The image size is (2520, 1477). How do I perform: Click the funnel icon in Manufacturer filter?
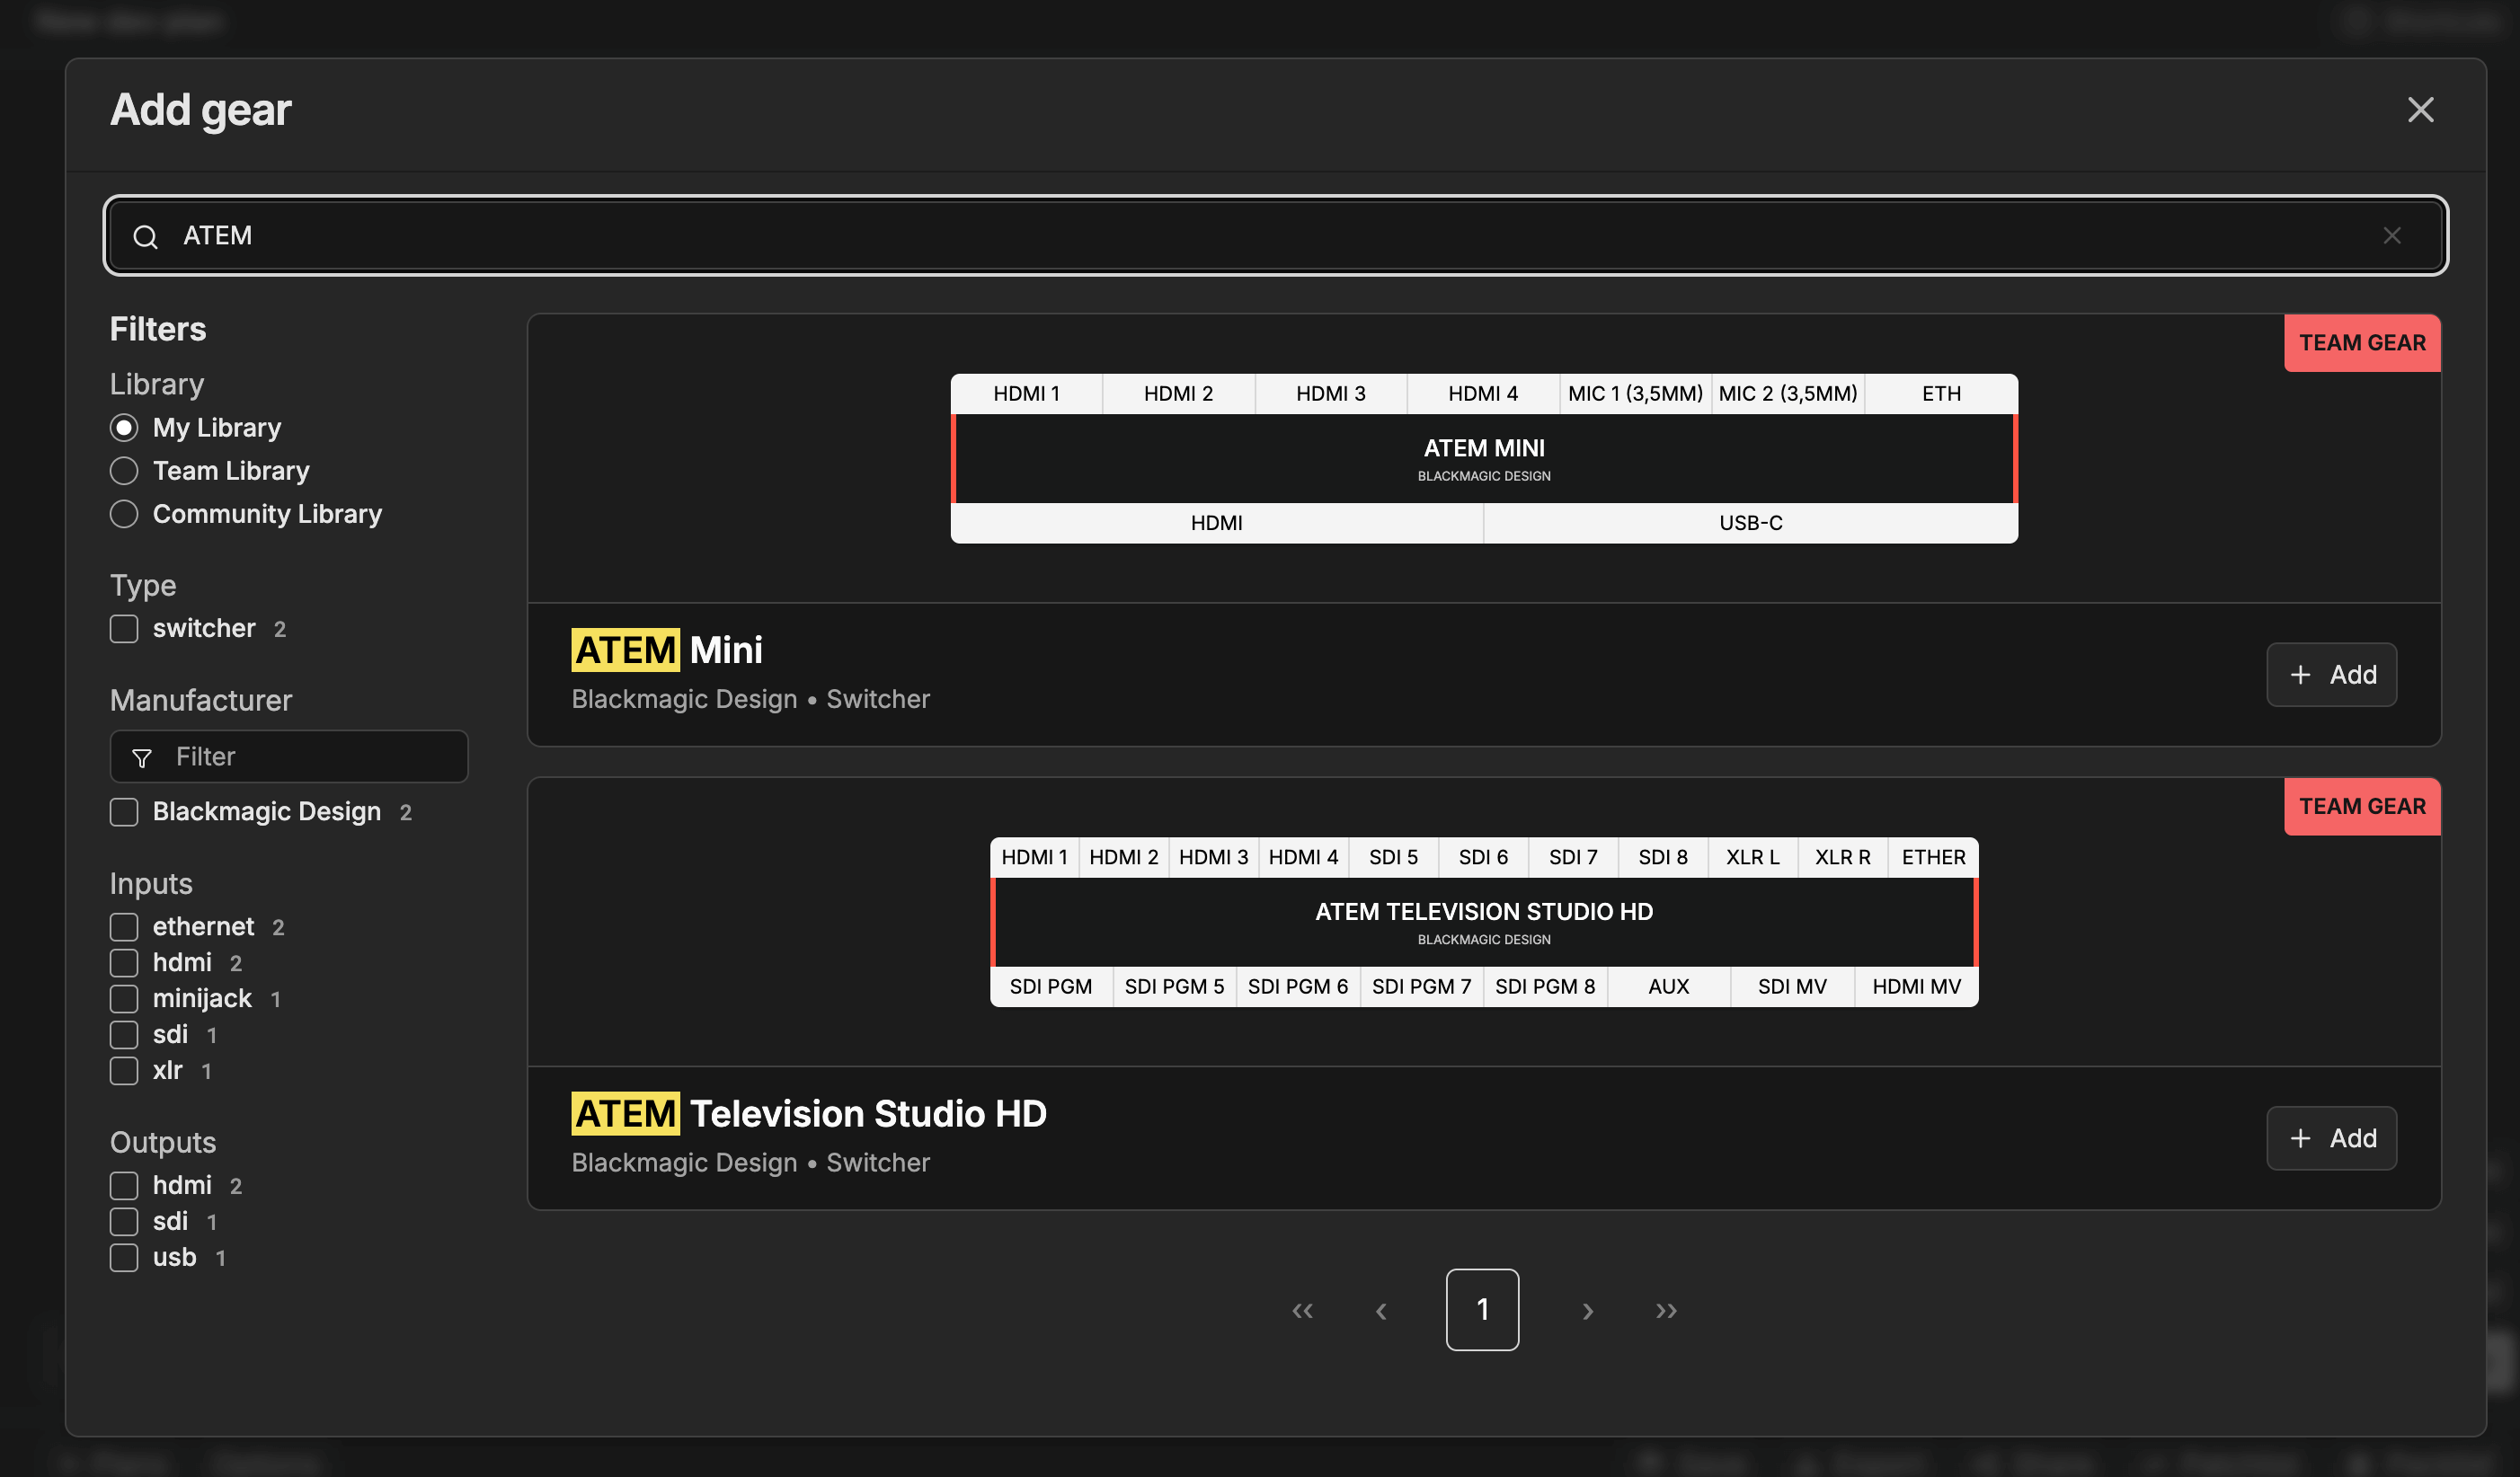(x=142, y=758)
